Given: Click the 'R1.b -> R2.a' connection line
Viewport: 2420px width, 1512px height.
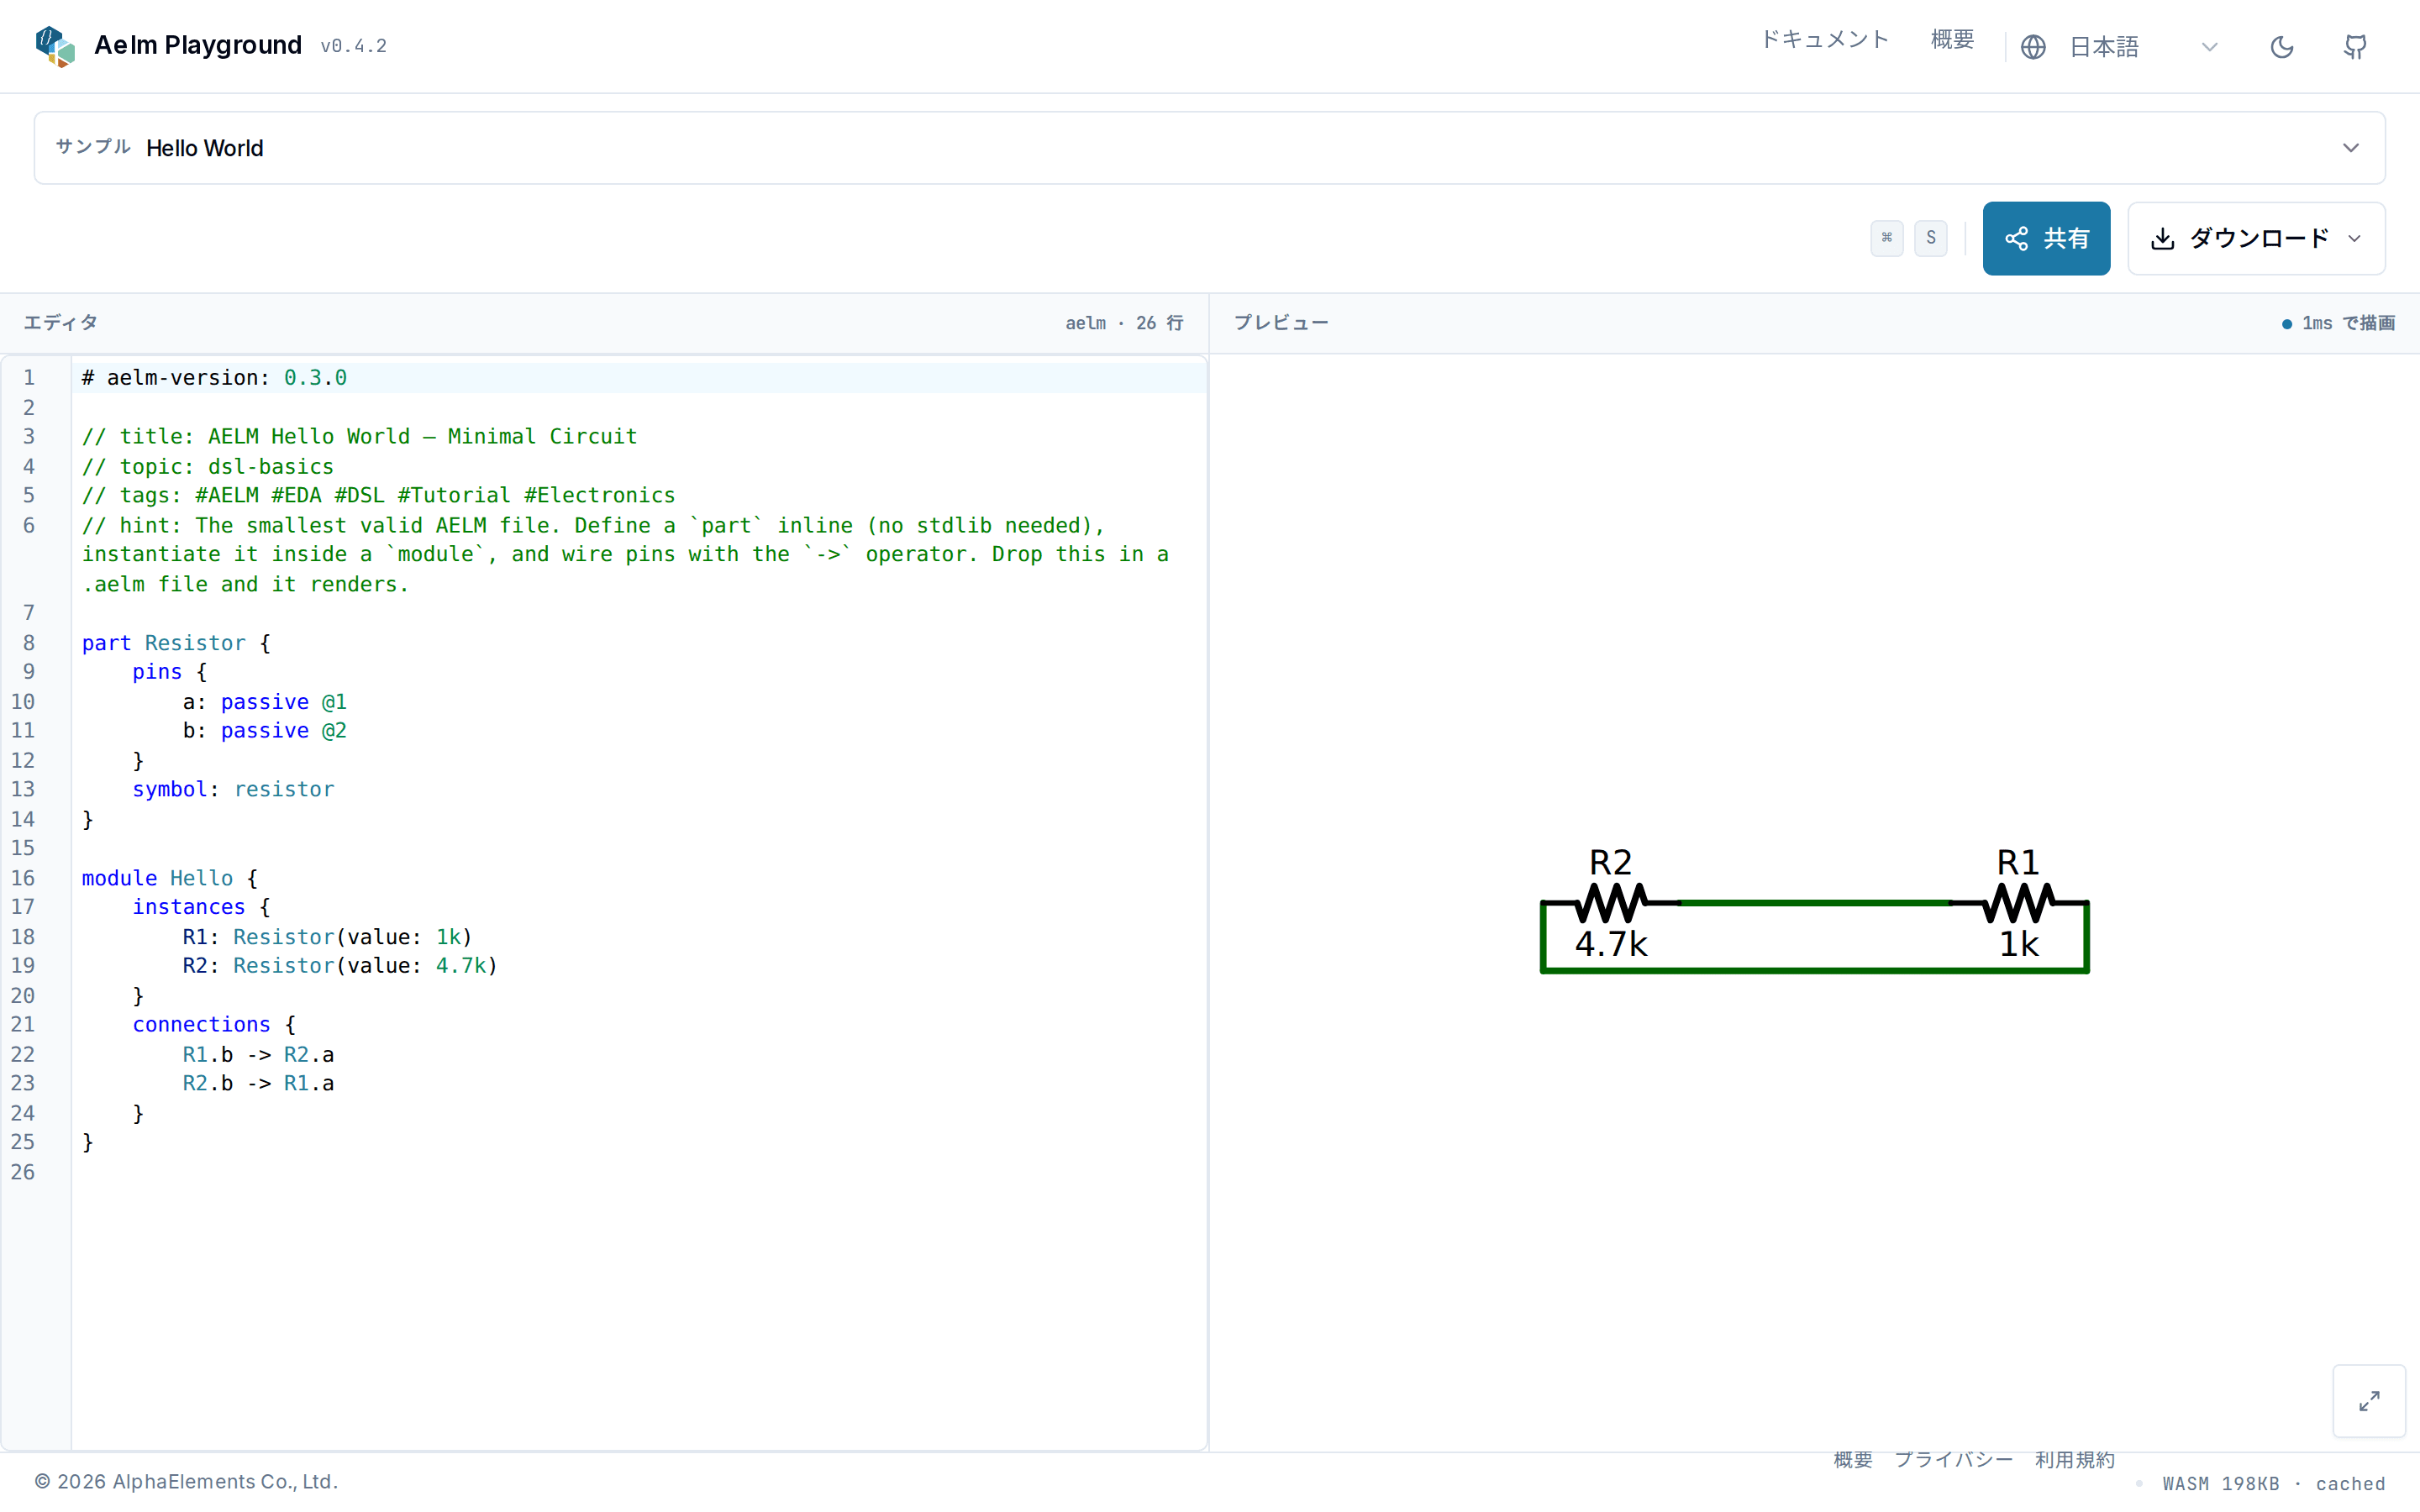Looking at the screenshot, I should (258, 1055).
